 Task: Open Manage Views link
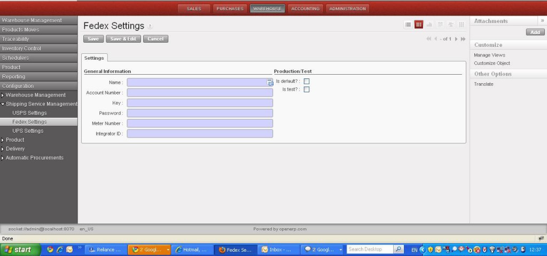point(489,55)
